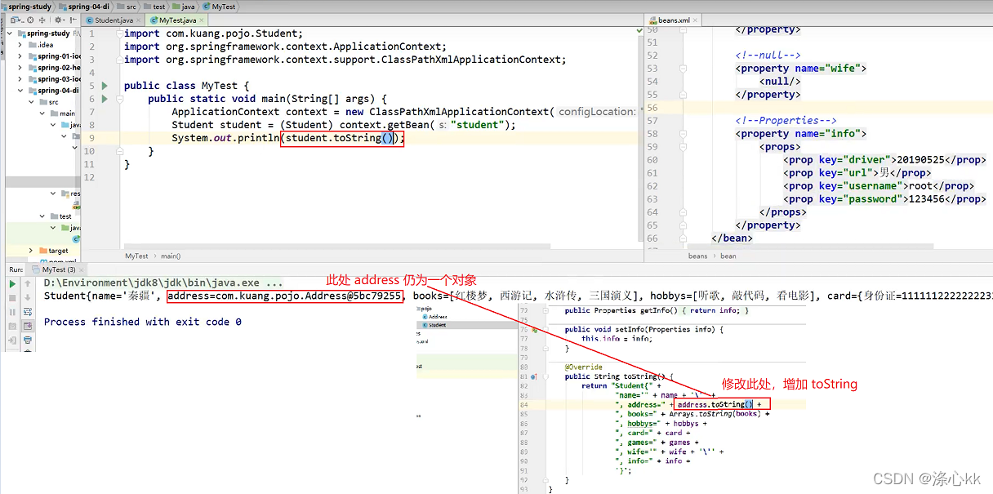Click green checkmark inspection indicator
Image resolution: width=993 pixels, height=494 pixels.
coord(639,30)
